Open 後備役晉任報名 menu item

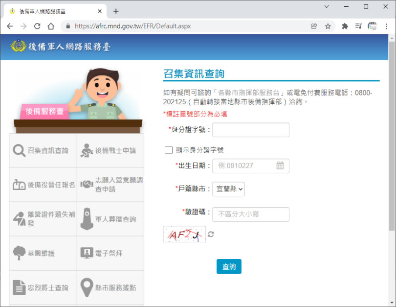[43, 185]
